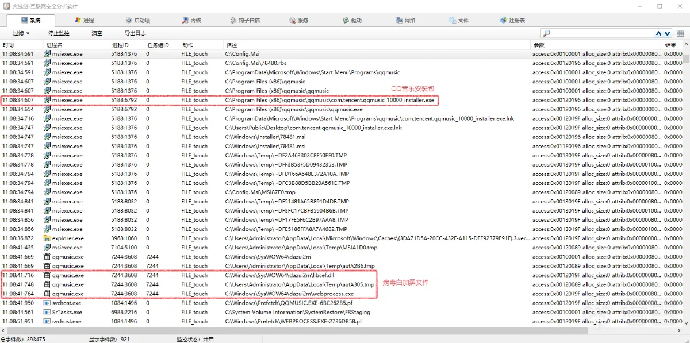Open the 注册表 tab
Viewport: 690px width, 343px height.
[512, 20]
